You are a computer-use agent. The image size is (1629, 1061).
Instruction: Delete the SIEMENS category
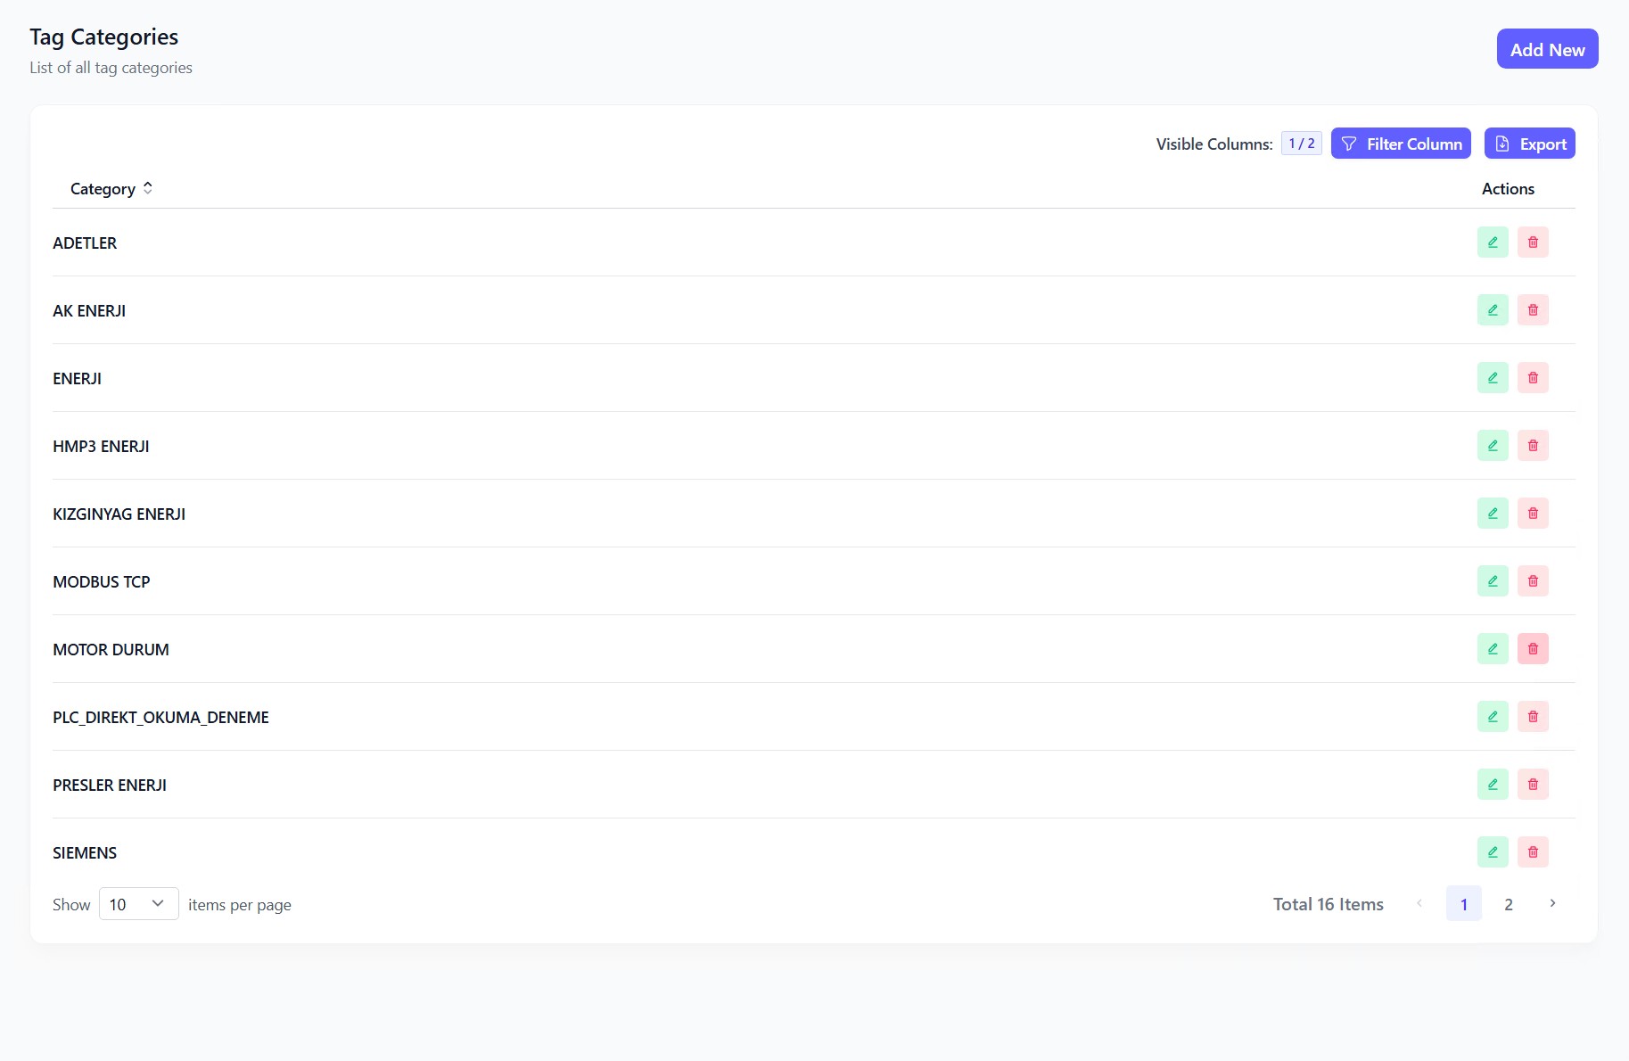click(x=1533, y=852)
